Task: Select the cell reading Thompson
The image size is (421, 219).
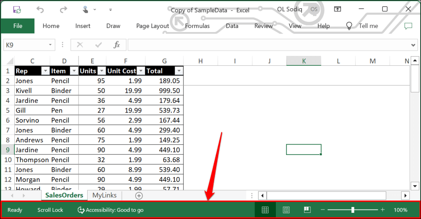Action: (x=32, y=160)
